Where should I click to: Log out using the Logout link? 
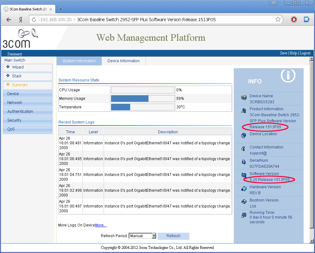pyautogui.click(x=305, y=53)
